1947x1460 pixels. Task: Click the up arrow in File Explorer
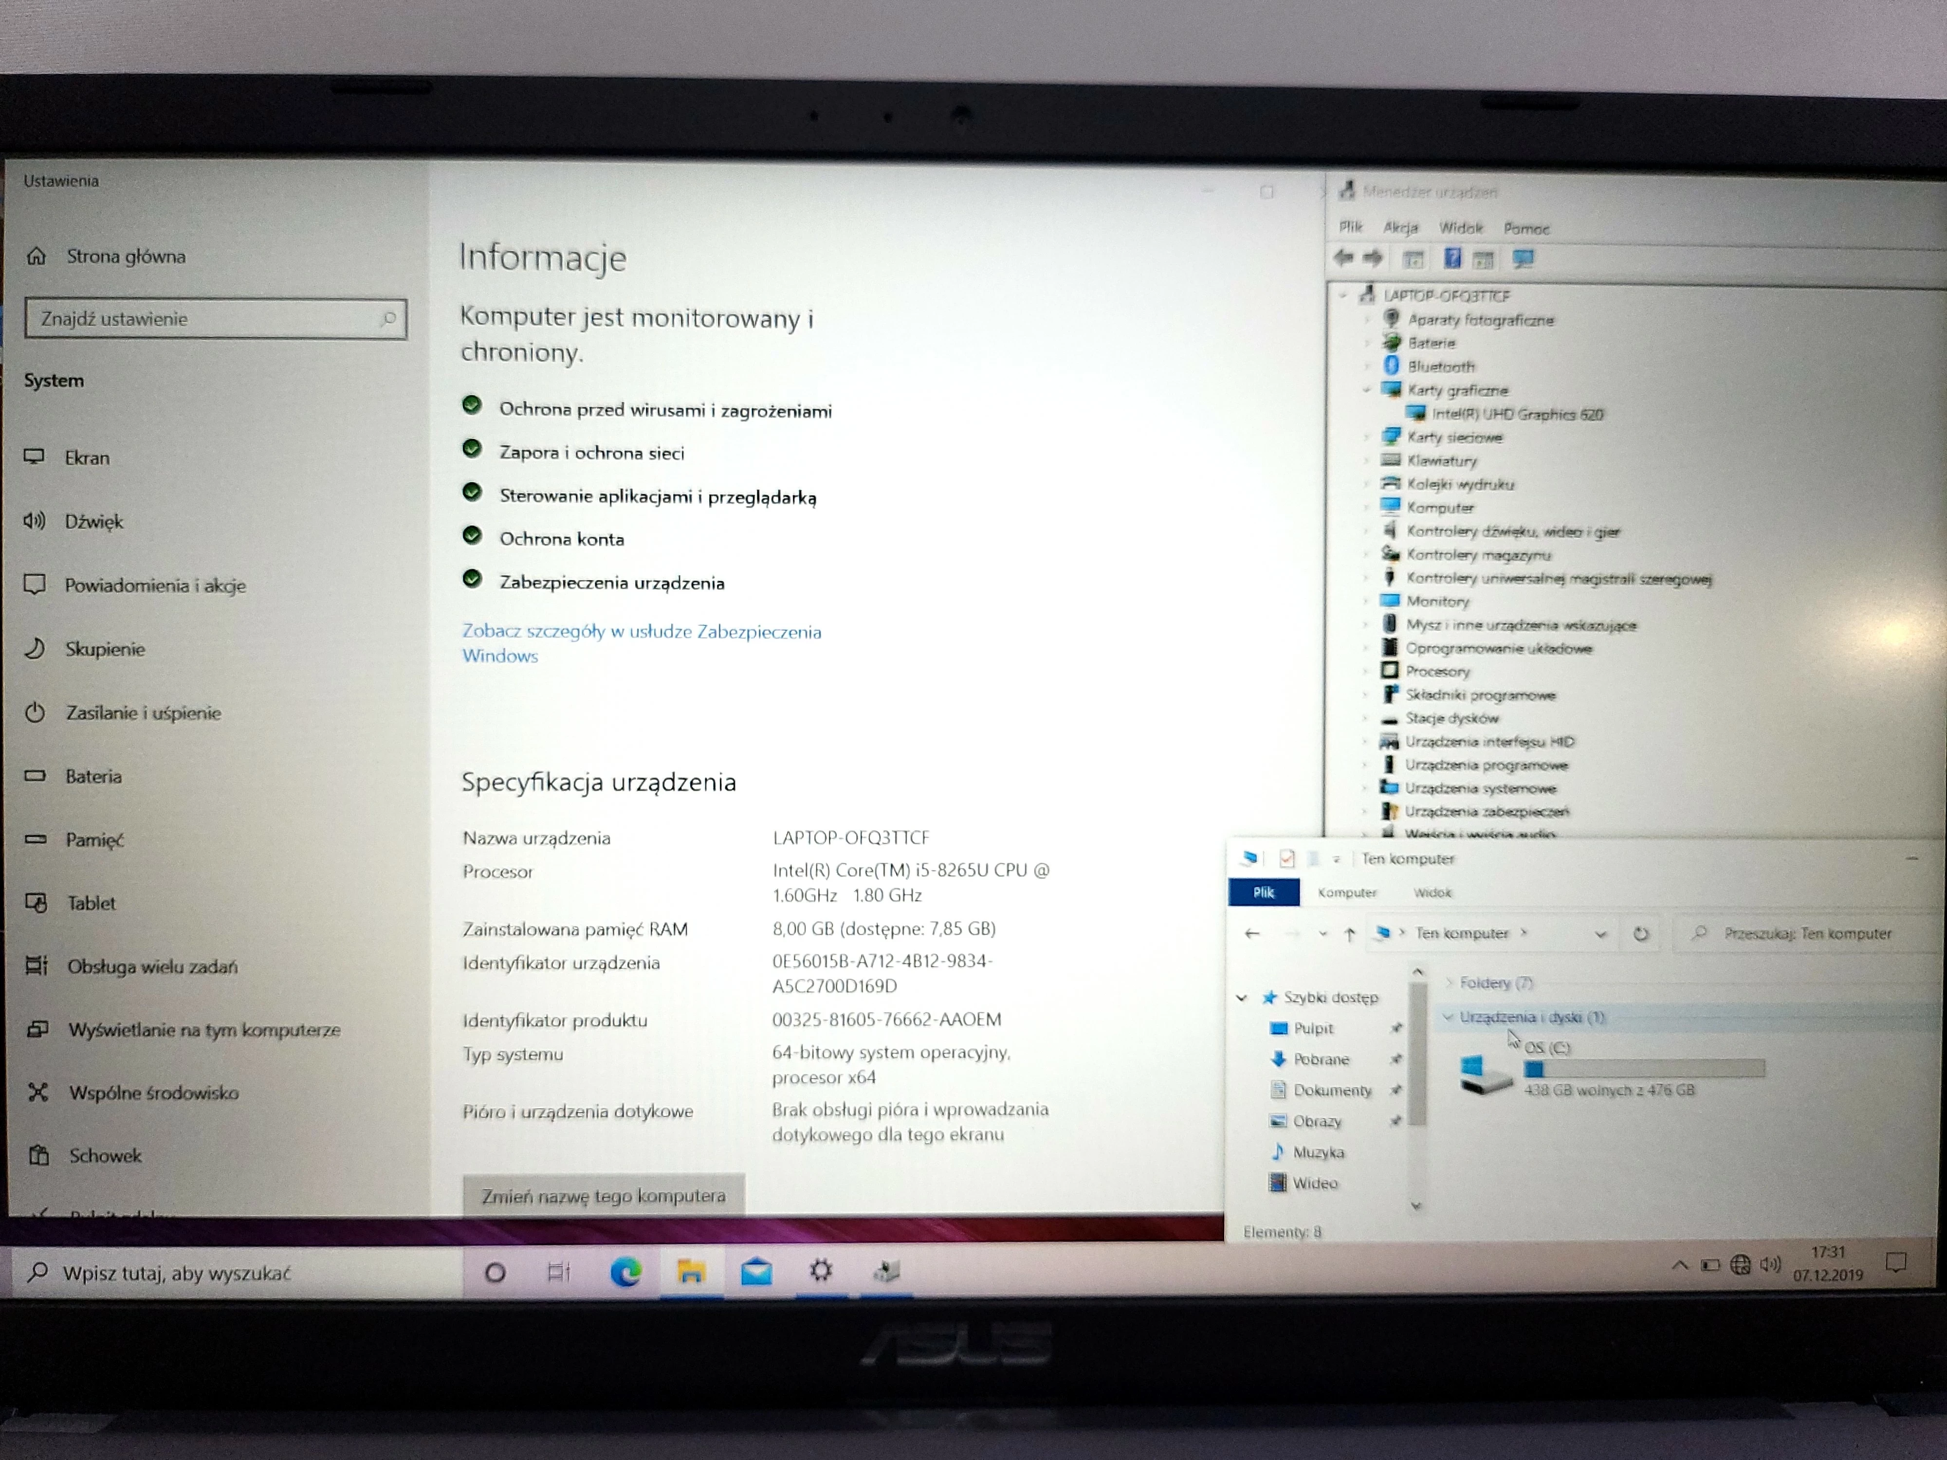[x=1350, y=934]
